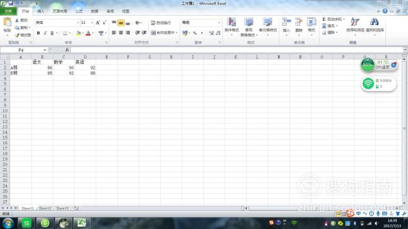Screen dimensions: 408x229
Task: Click the Find and Select binoculars icon
Action: [375, 22]
